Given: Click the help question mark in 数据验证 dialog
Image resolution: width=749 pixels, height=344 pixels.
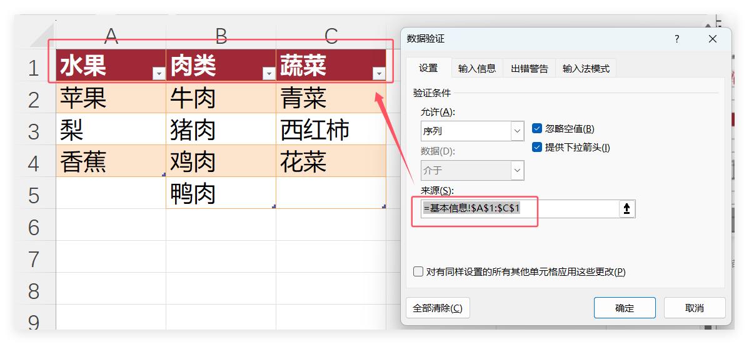Looking at the screenshot, I should (677, 39).
